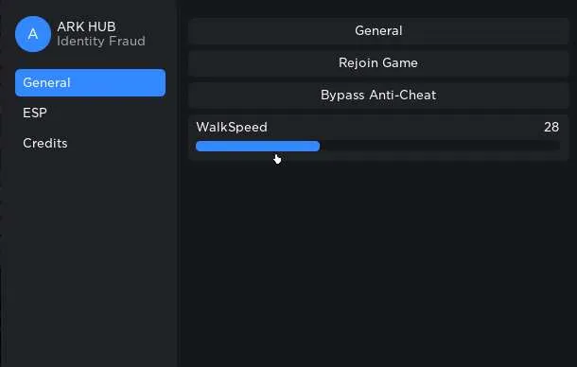Set WalkSpeed to maximum on slider track
This screenshot has width=577, height=367.
tap(559, 146)
